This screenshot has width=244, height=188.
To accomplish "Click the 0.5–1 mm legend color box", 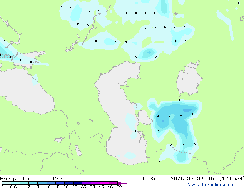I will tap(15, 183).
